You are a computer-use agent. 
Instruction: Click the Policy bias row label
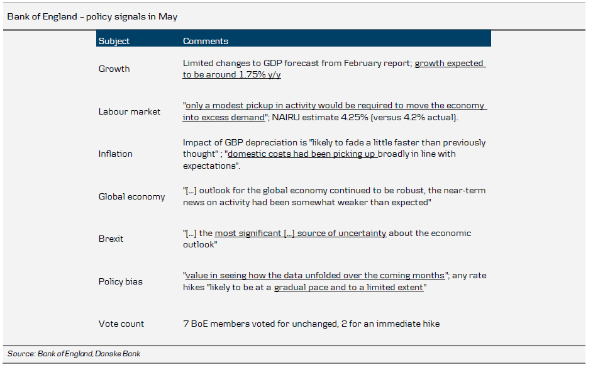point(120,281)
